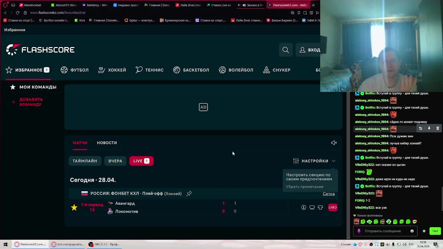Open the chat settings gear
The height and width of the screenshot is (249, 443).
[424, 231]
